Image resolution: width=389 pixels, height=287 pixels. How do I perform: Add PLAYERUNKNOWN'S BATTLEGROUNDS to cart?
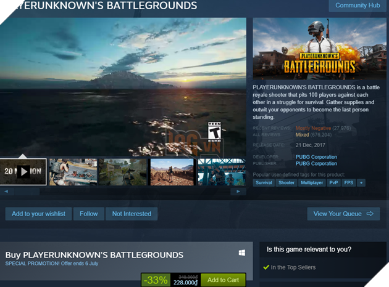(223, 280)
